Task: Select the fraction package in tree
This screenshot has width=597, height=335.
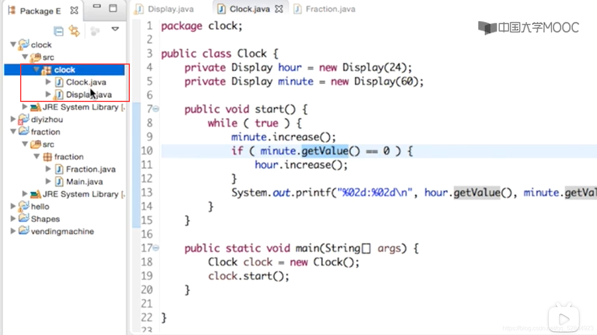Action: pyautogui.click(x=69, y=157)
